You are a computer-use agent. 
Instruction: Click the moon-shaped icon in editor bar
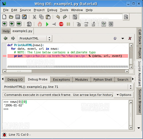coord(115,38)
